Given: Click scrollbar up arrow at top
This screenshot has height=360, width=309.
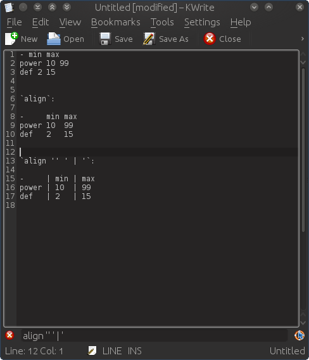Looking at the screenshot, I should coord(303,54).
